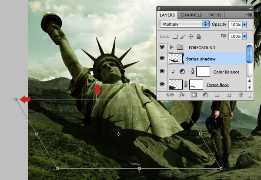The image size is (261, 180).
Task: Click the layers scroll down arrow
Action: click(x=249, y=88)
